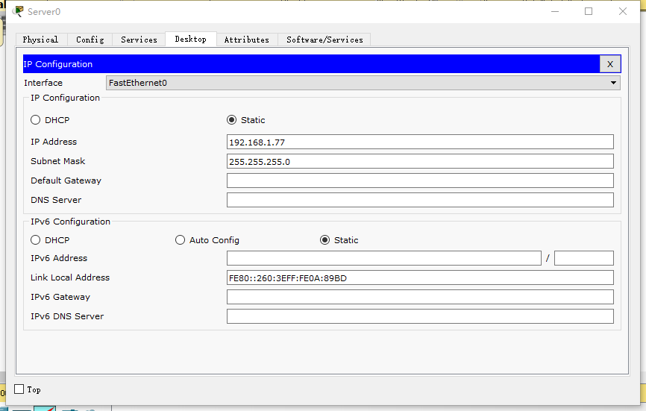Image resolution: width=646 pixels, height=411 pixels.
Task: Click the Interface label
Action: (43, 83)
